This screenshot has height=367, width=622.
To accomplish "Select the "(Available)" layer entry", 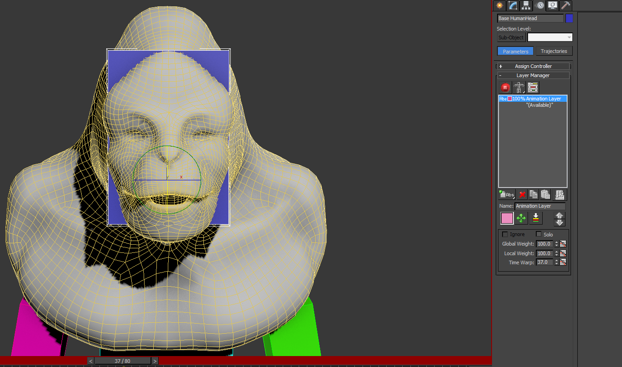I will click(539, 105).
